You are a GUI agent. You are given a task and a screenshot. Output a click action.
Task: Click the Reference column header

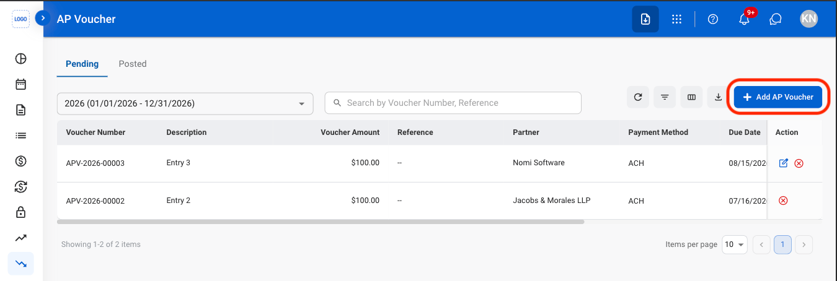coord(415,132)
